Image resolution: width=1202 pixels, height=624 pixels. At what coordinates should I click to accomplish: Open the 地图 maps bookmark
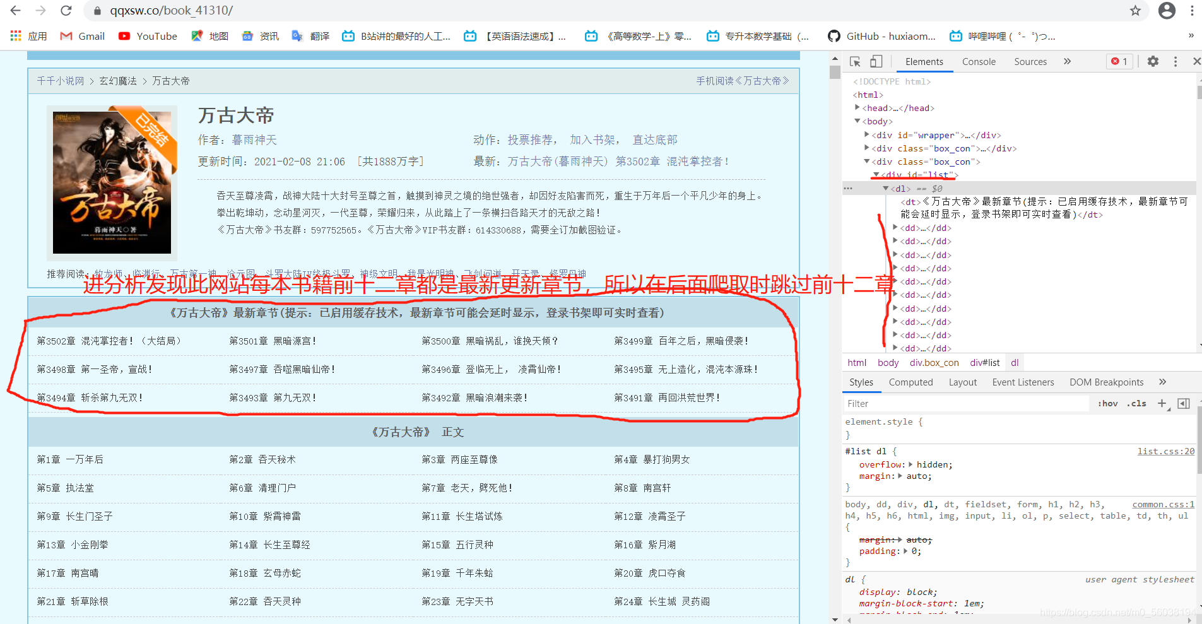click(x=210, y=36)
